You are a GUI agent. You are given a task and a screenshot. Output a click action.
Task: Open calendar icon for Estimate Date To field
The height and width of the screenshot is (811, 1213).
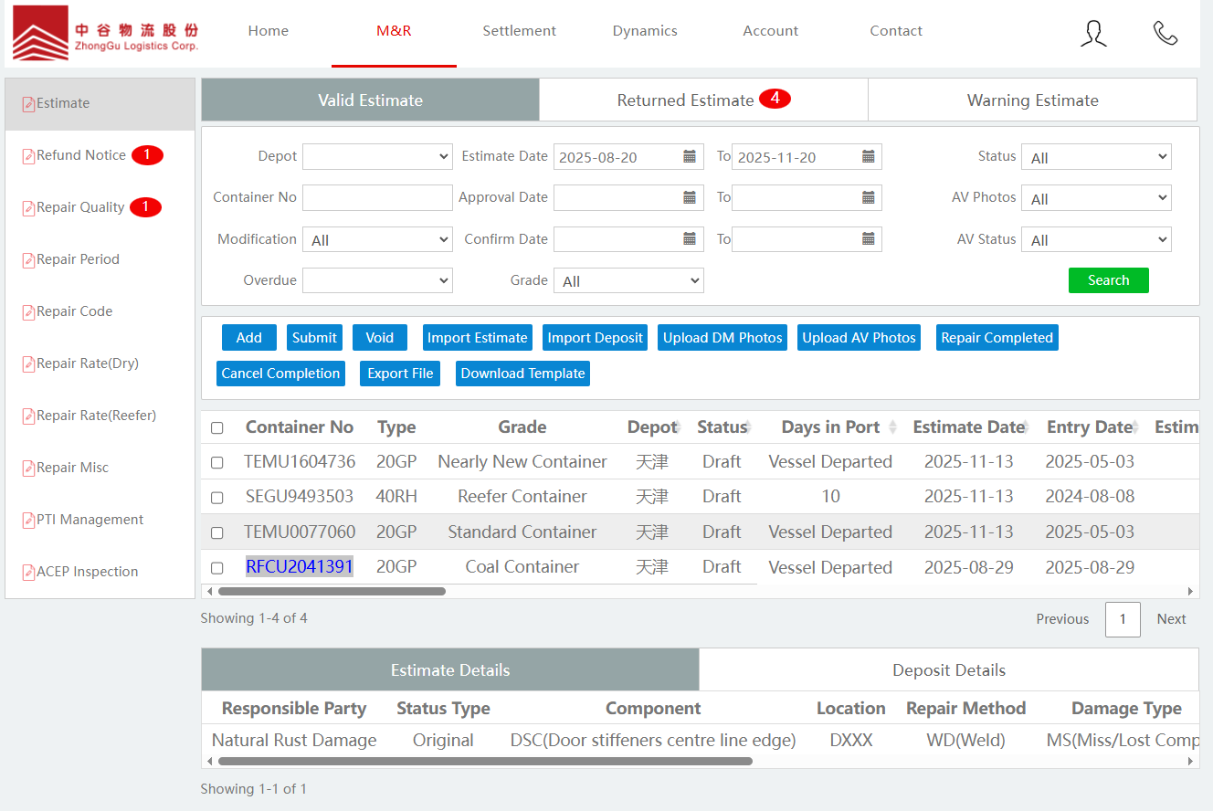tap(869, 157)
